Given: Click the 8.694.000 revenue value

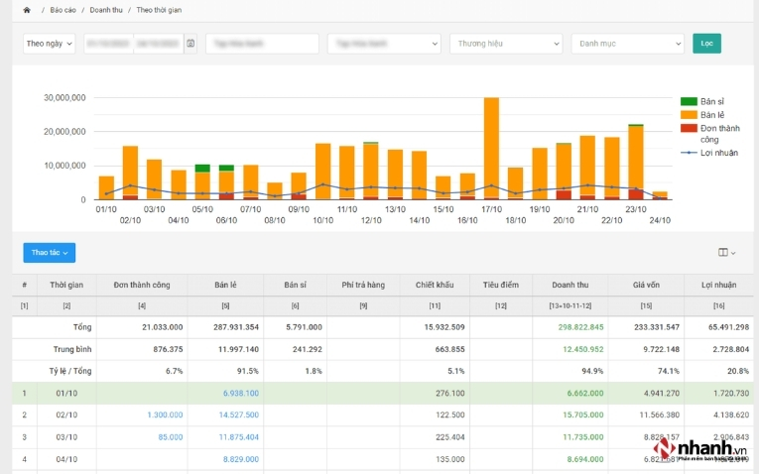Looking at the screenshot, I should pos(585,459).
